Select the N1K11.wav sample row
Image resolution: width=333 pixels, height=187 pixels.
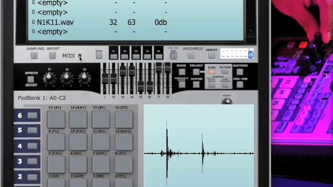pyautogui.click(x=99, y=22)
